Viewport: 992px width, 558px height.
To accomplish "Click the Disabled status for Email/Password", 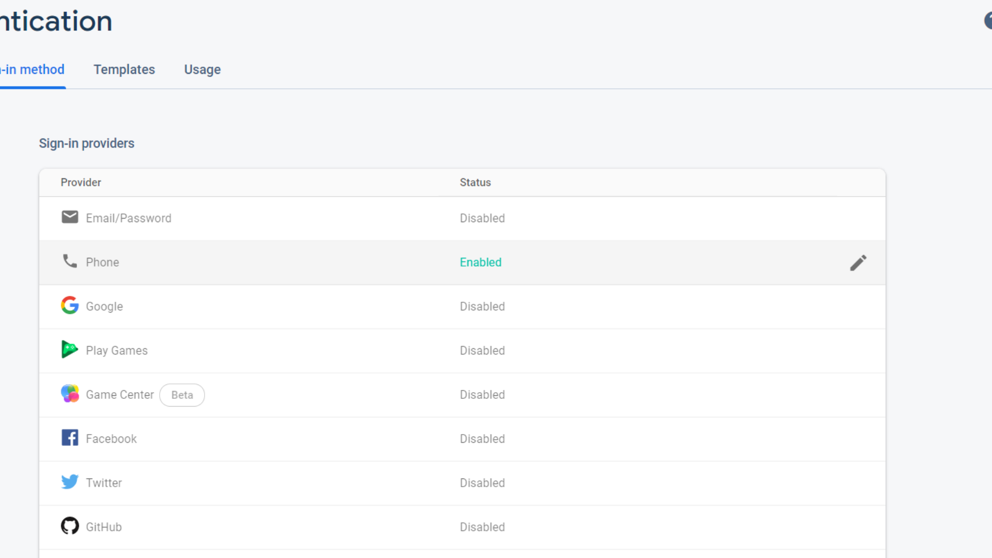I will 482,219.
